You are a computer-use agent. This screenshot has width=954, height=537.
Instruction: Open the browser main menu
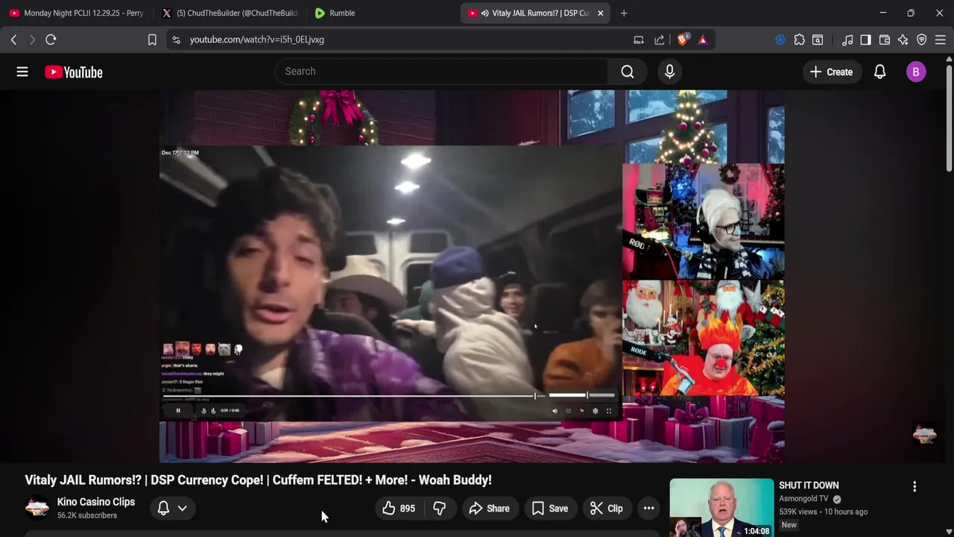pyautogui.click(x=940, y=40)
